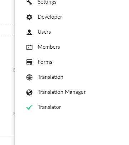Open the Settings section
The width and height of the screenshot is (129, 145).
coord(47,2)
